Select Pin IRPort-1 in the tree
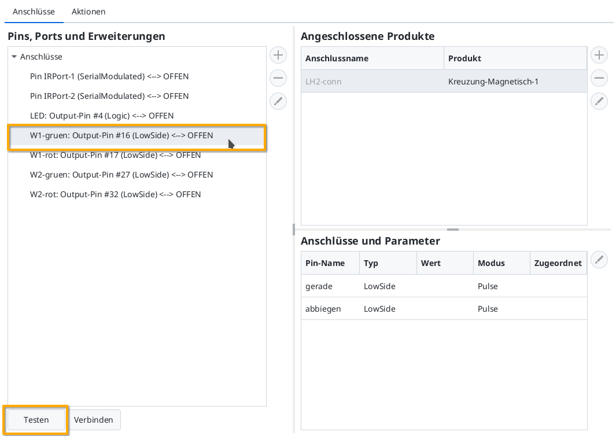 (109, 76)
